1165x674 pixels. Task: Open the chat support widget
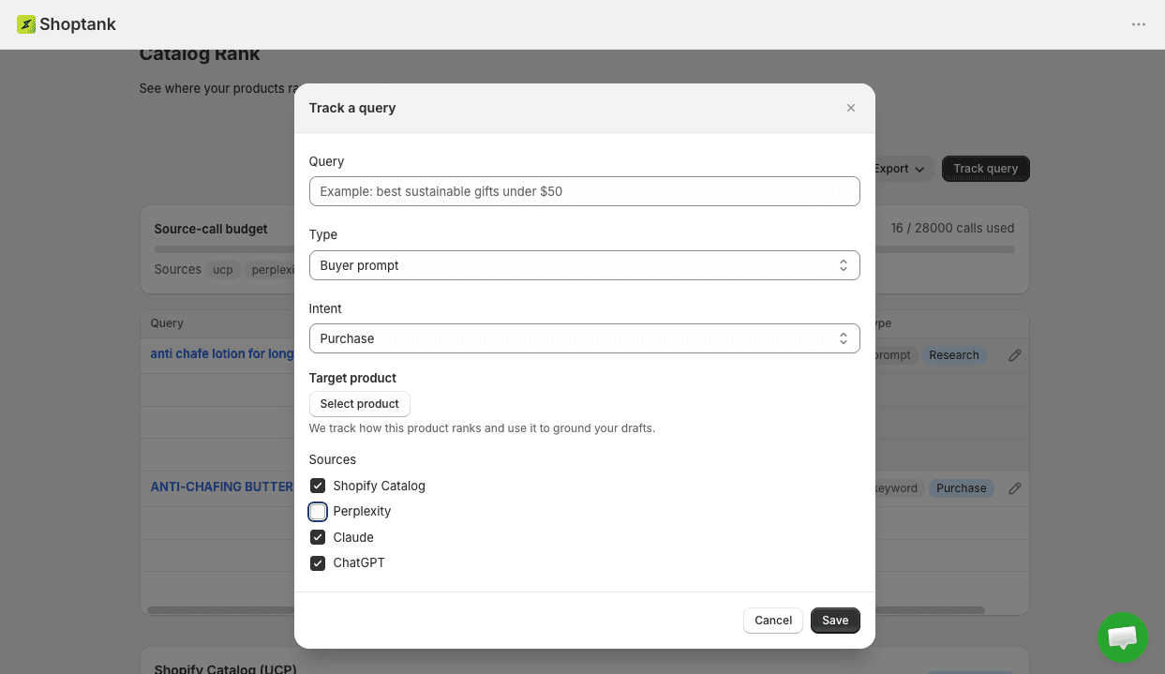tap(1123, 637)
